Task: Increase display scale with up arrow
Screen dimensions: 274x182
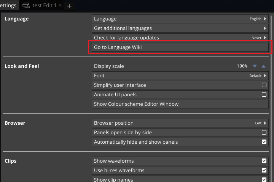Action: [x=263, y=66]
